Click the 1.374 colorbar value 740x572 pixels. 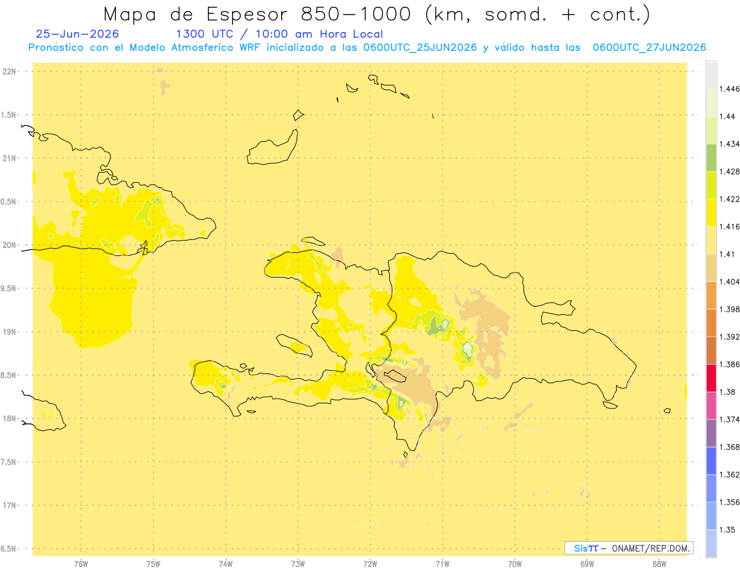click(x=730, y=420)
